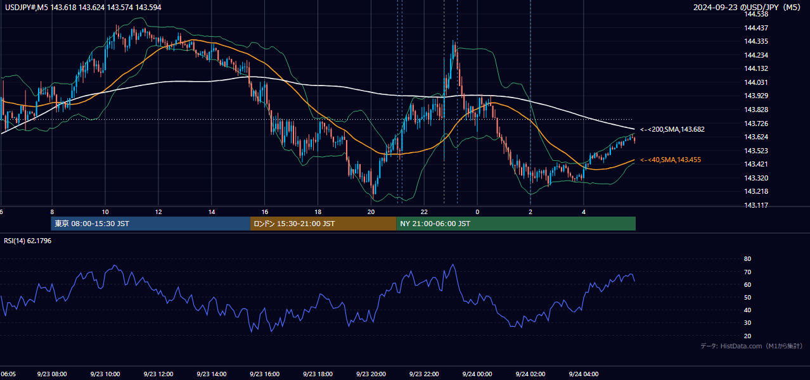This screenshot has height=380, width=810.
Task: Click RSI scale value 80
Action: 747,259
